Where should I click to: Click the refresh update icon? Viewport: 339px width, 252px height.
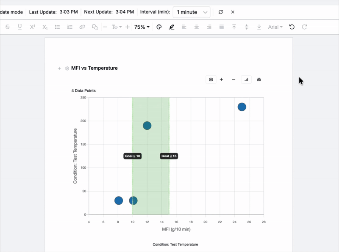pos(221,12)
